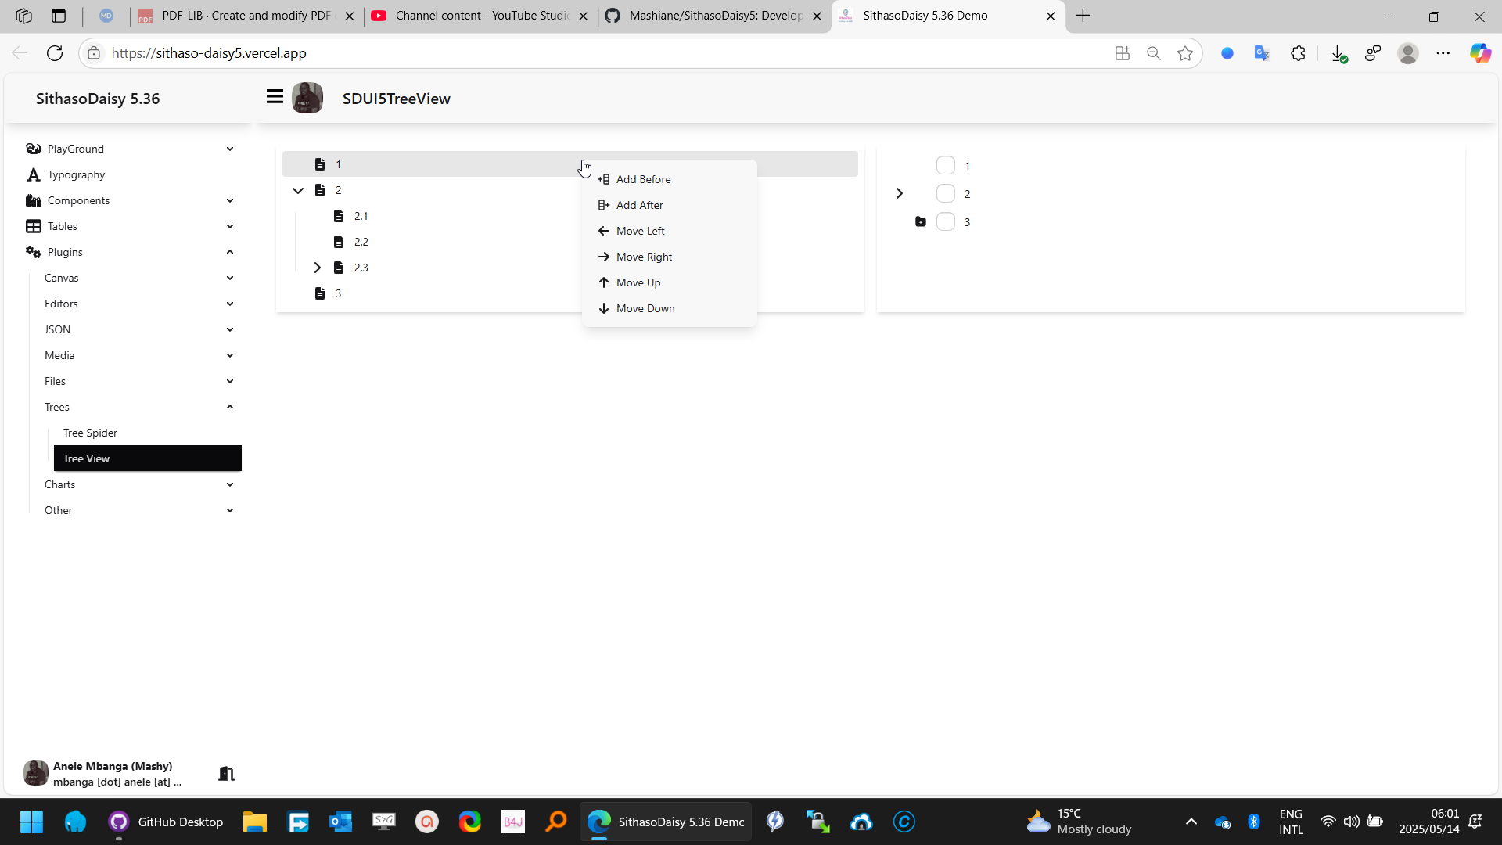Click the Tables grid icon
The width and height of the screenshot is (1502, 845).
[x=33, y=226]
